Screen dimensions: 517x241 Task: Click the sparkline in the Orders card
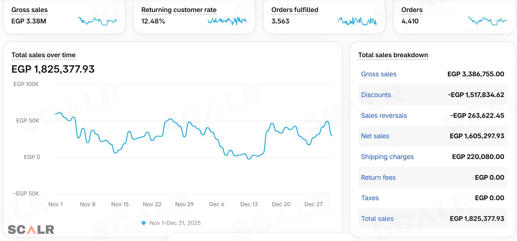click(x=487, y=21)
